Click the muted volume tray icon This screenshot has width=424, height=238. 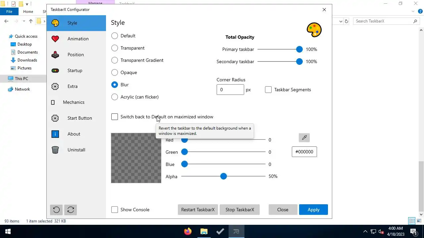click(381, 231)
